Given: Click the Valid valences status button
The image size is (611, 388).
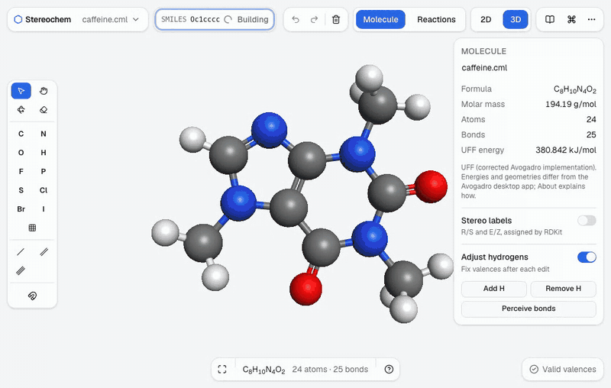Looking at the screenshot, I should pos(563,370).
